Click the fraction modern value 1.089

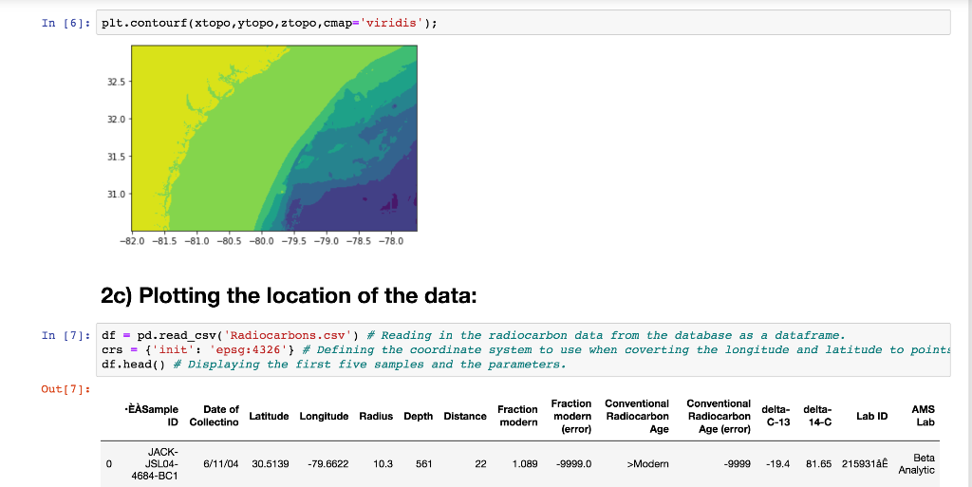(x=525, y=463)
